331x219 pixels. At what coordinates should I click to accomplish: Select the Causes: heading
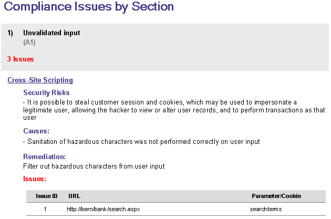tap(36, 131)
